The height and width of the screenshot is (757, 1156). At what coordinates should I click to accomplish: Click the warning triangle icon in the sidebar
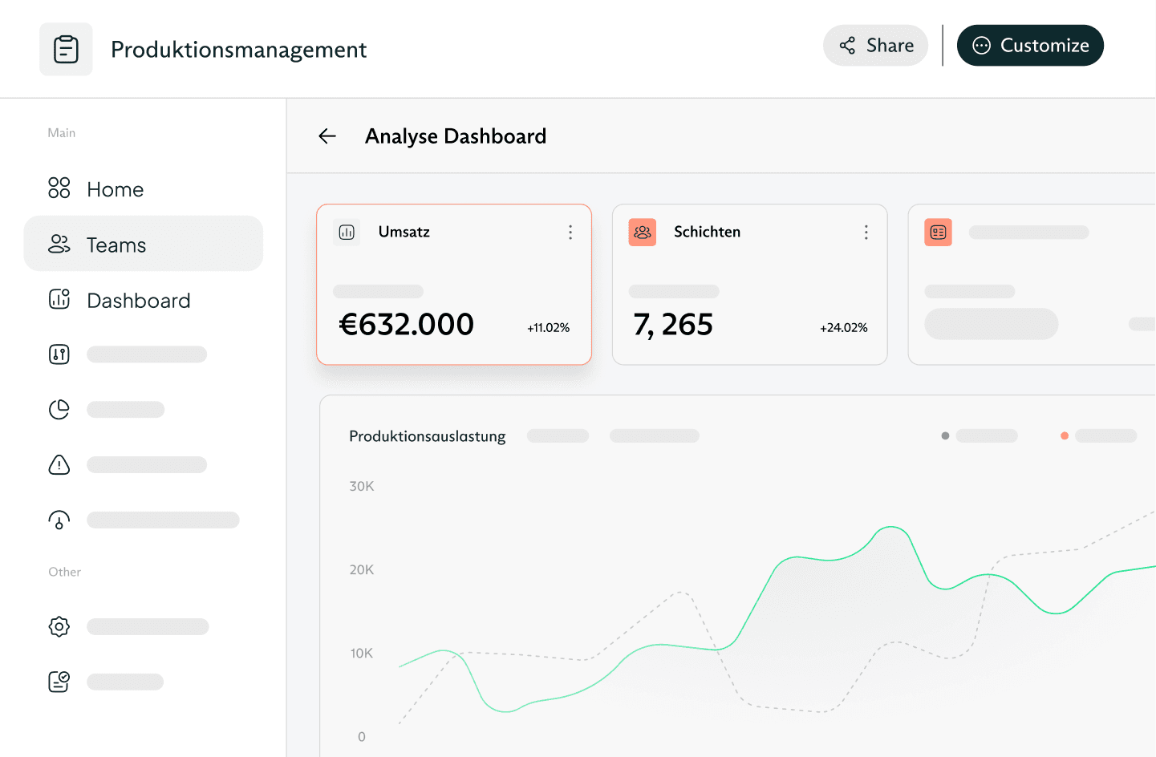[59, 465]
